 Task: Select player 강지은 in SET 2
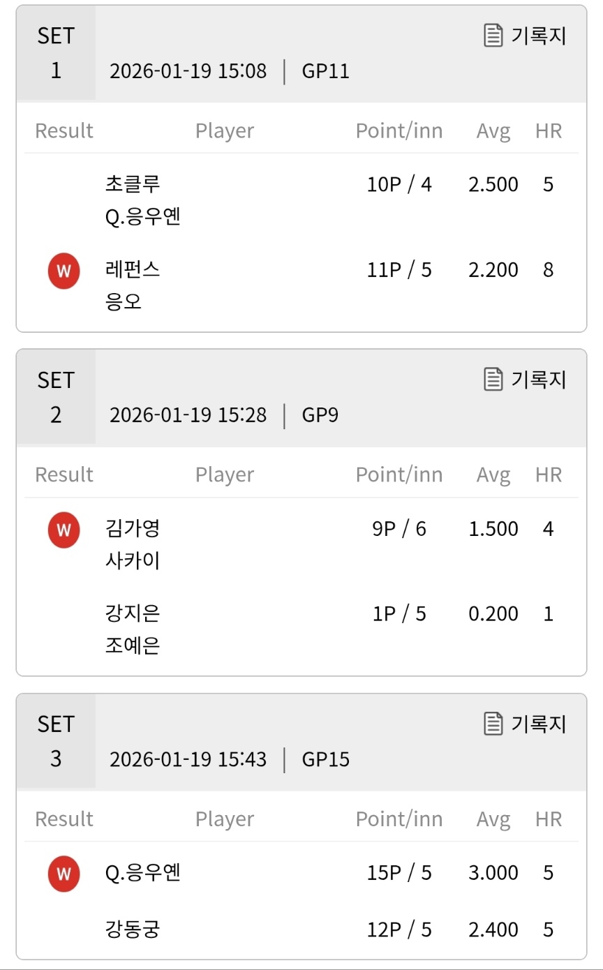click(133, 613)
